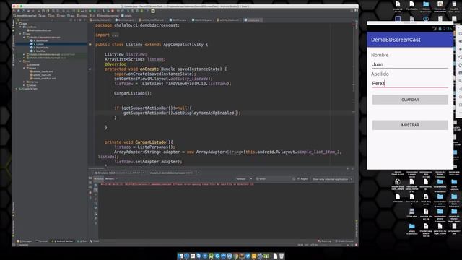Open Finder from the Dock
The width and height of the screenshot is (462, 260).
pyautogui.click(x=180, y=256)
